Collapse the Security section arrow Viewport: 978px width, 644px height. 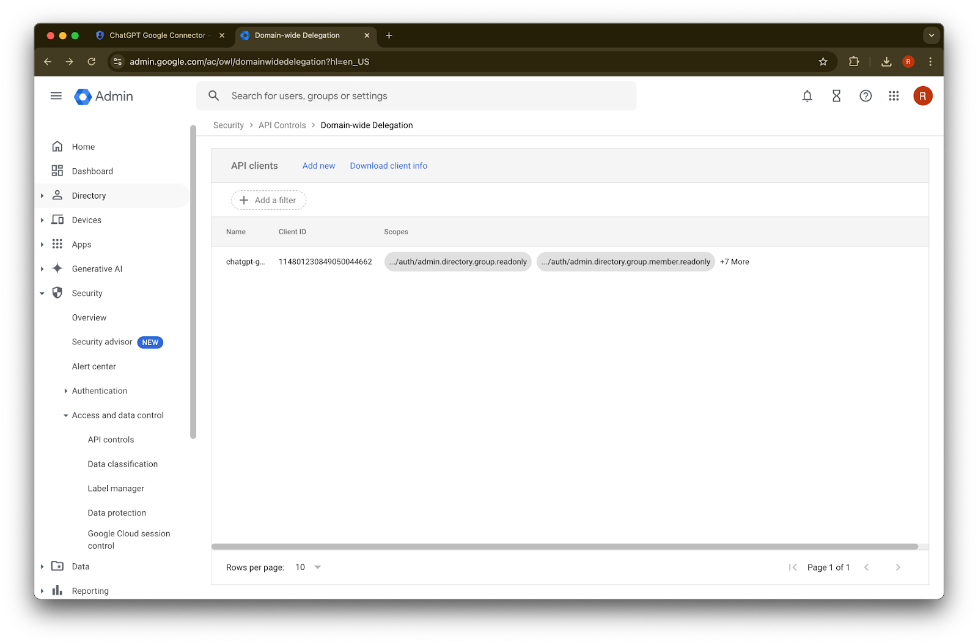(42, 294)
